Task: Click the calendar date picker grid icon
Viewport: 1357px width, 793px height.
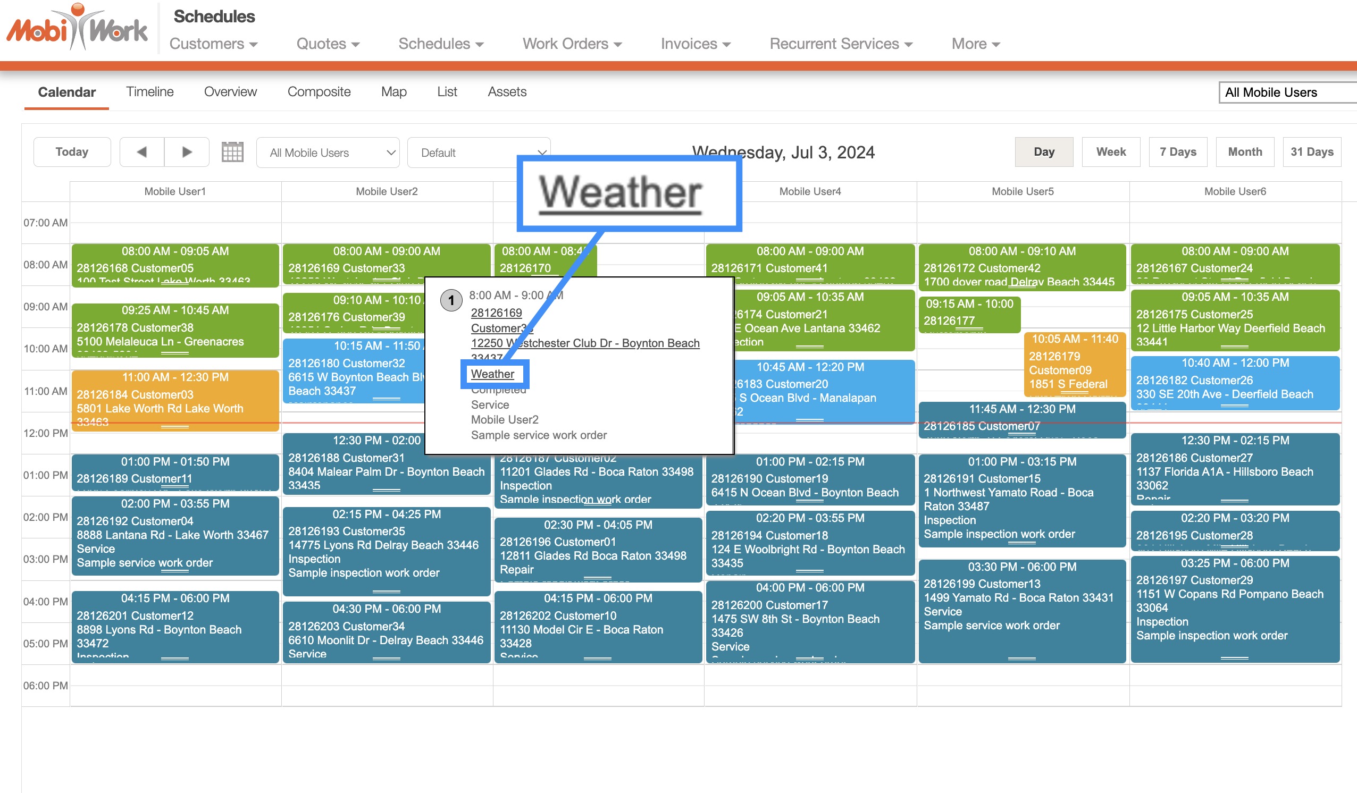Action: [x=232, y=153]
